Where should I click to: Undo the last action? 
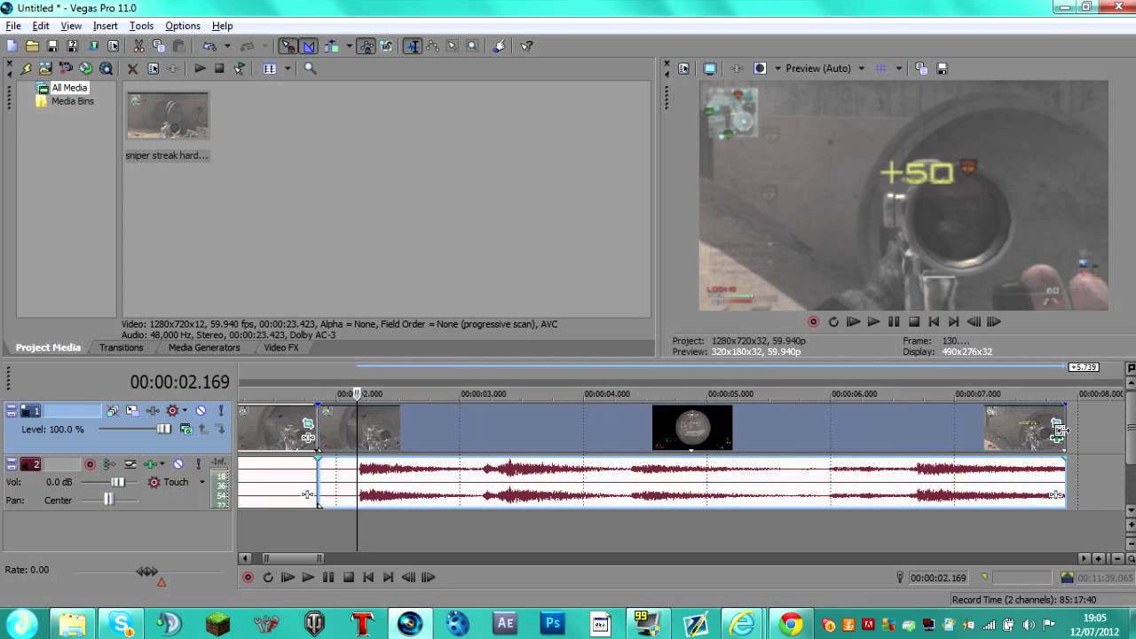[209, 46]
